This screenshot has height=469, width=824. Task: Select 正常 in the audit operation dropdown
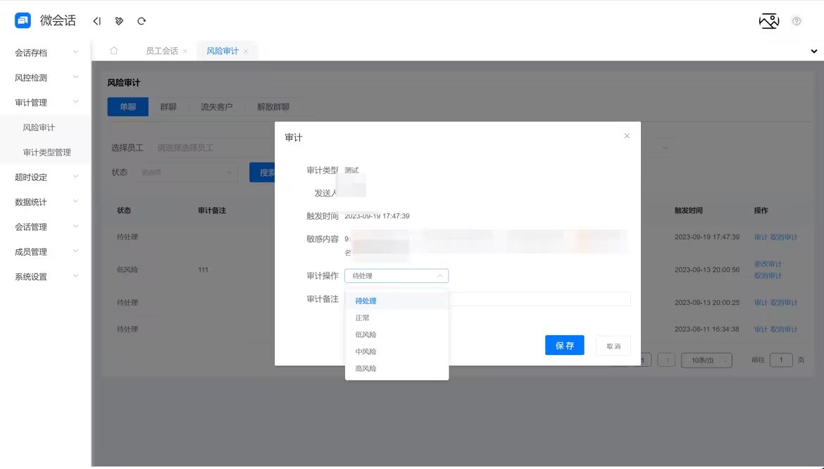(362, 317)
